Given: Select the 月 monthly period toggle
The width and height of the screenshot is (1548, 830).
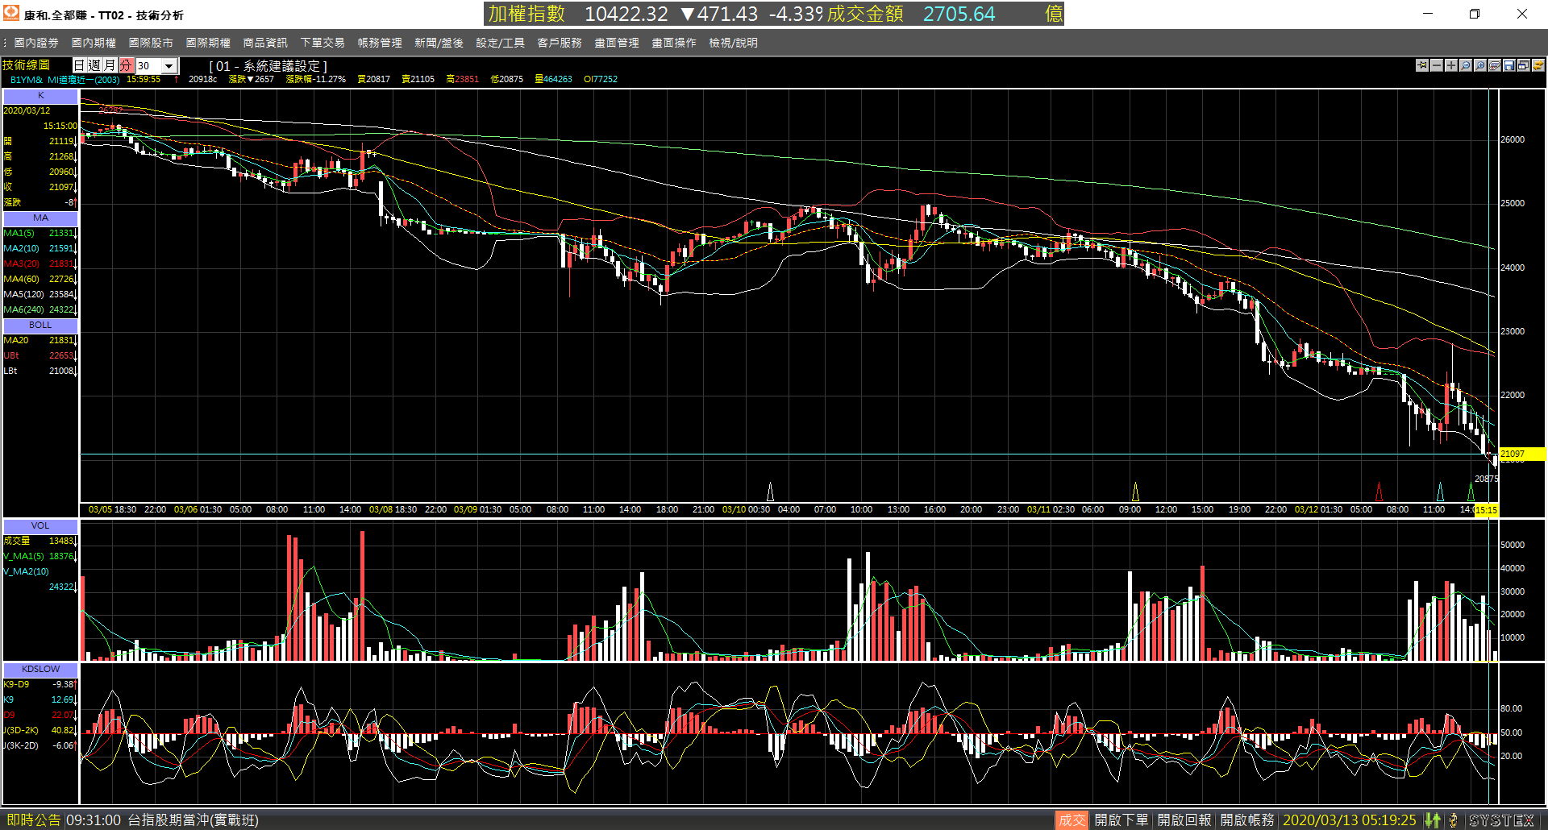Looking at the screenshot, I should click(110, 65).
